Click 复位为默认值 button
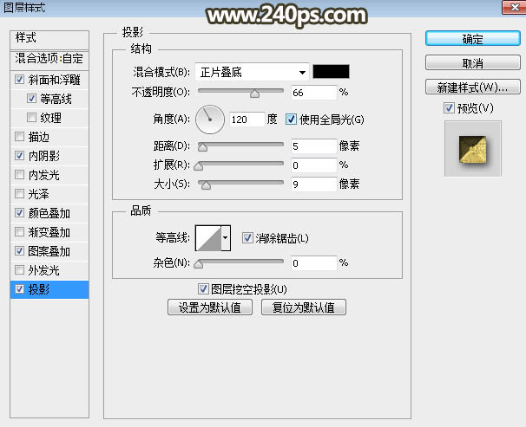The width and height of the screenshot is (526, 427). point(304,307)
